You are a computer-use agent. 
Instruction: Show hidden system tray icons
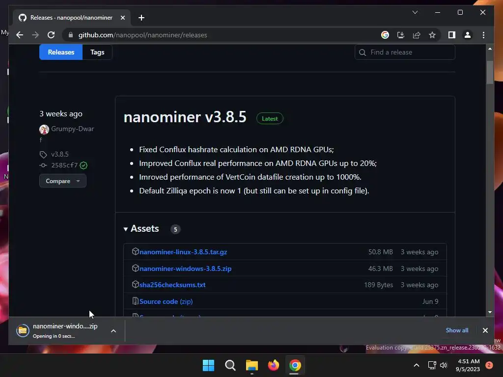coord(417,365)
